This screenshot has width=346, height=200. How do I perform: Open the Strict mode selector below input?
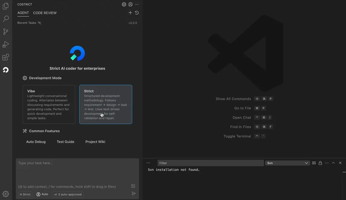(25, 194)
